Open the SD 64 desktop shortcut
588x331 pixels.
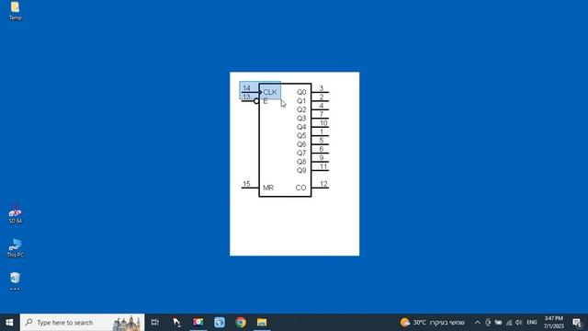point(15,215)
